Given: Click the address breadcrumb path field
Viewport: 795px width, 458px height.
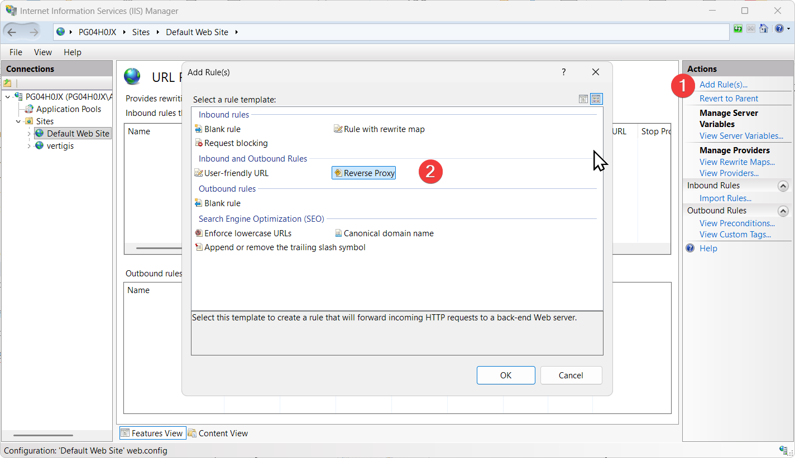Looking at the screenshot, I should pyautogui.click(x=391, y=32).
